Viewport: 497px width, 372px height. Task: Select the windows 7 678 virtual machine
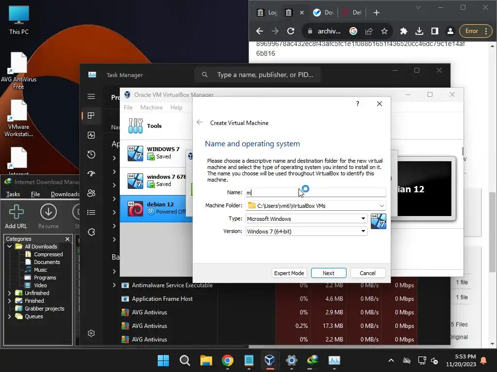pos(156,181)
